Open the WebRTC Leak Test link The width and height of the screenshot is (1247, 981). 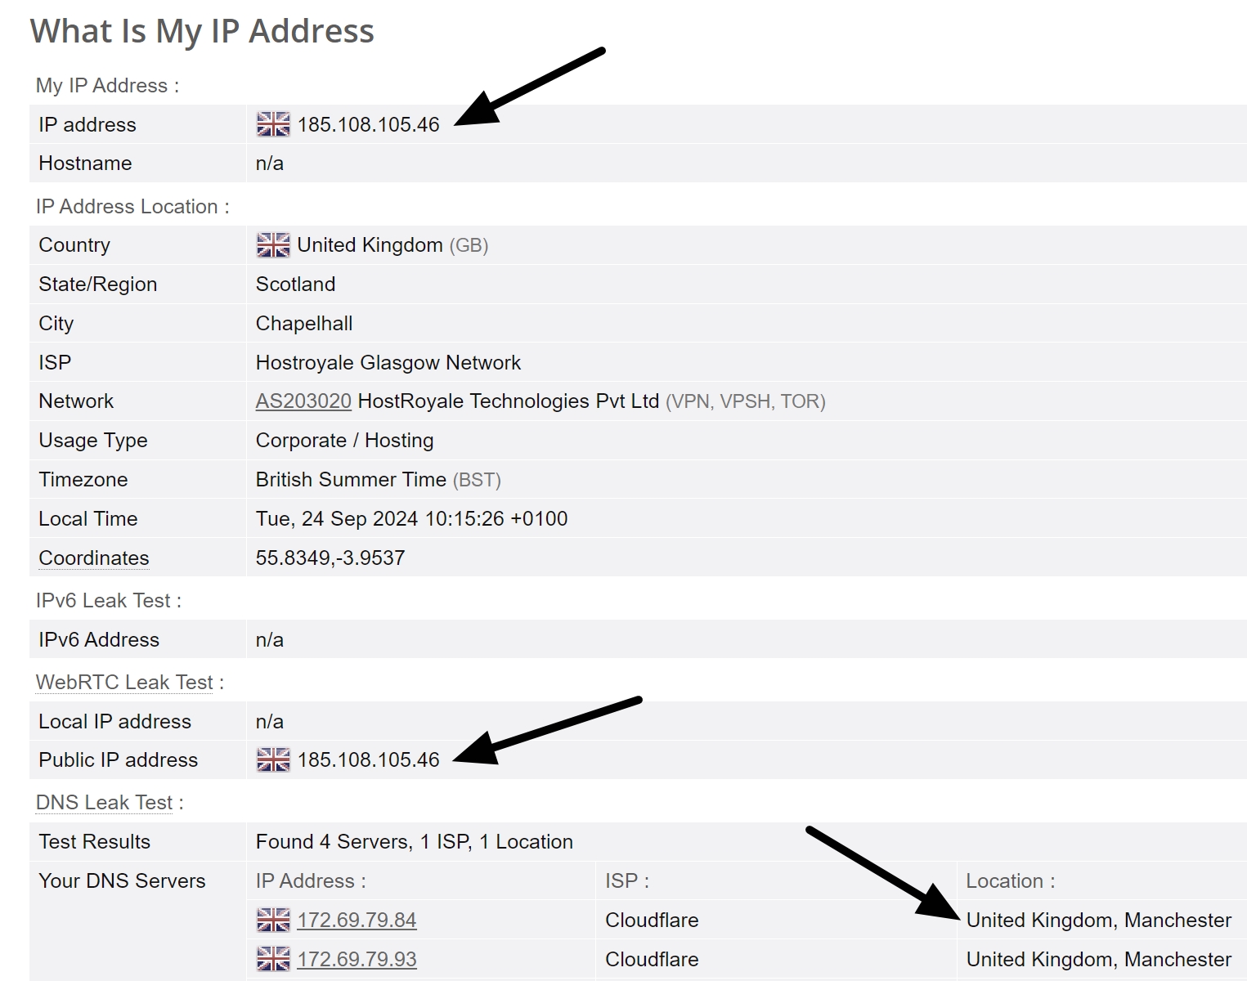click(123, 681)
